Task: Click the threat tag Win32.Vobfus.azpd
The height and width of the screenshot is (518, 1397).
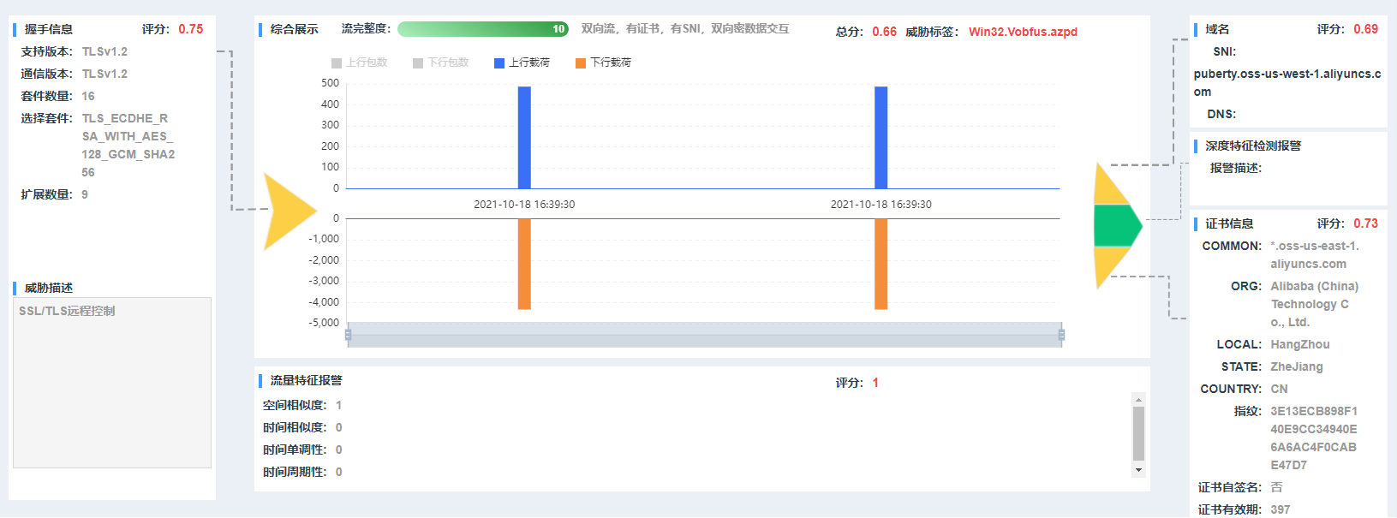Action: coord(1023,32)
